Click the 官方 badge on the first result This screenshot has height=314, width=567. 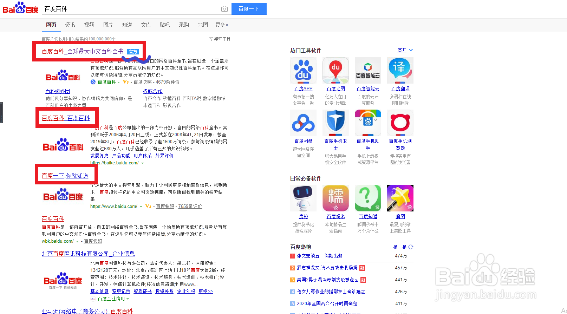click(x=133, y=52)
